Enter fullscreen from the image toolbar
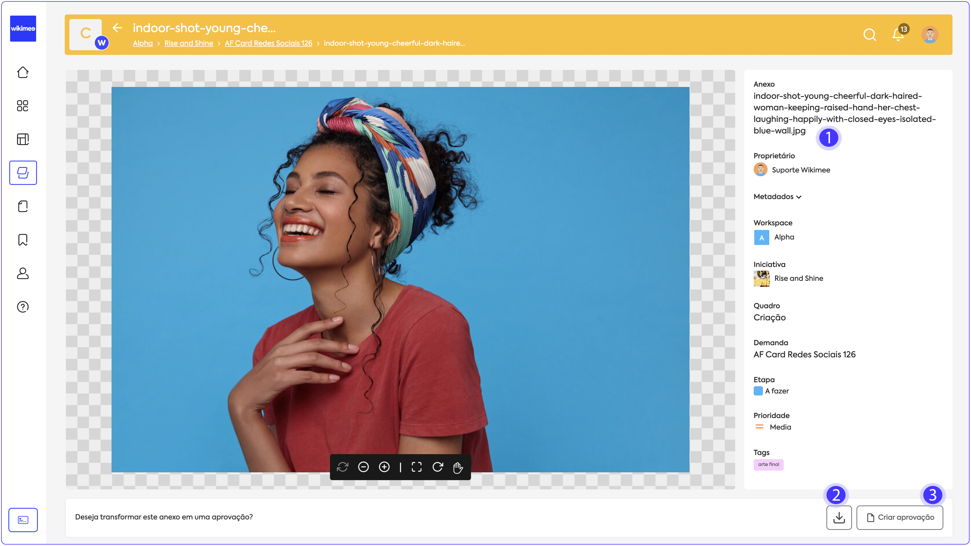 (x=416, y=467)
